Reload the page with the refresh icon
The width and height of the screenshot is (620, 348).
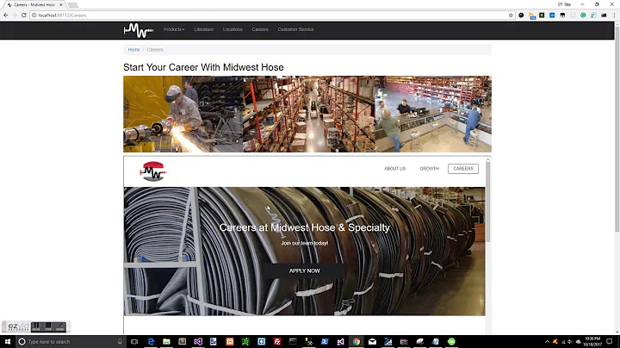coord(24,15)
